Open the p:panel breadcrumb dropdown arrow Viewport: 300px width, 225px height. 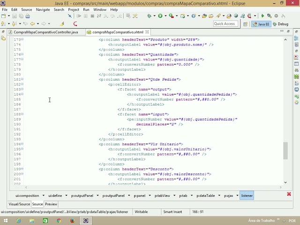(x=150, y=195)
